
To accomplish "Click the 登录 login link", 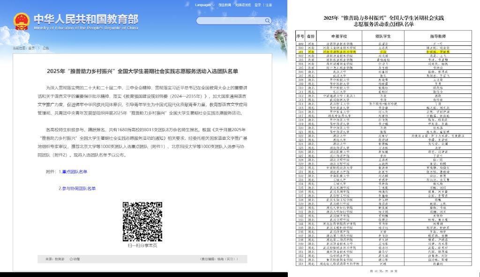I will [x=258, y=5].
